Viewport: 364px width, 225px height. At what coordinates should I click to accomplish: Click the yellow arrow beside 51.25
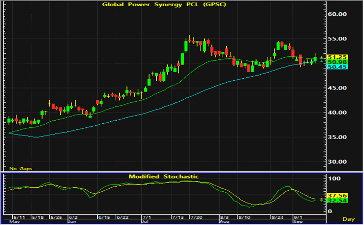coord(322,57)
